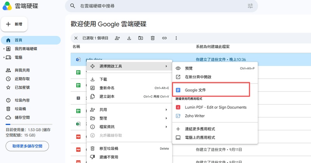Click 取得更多儲存空間 button
The image size is (311, 163).
pyautogui.click(x=27, y=146)
